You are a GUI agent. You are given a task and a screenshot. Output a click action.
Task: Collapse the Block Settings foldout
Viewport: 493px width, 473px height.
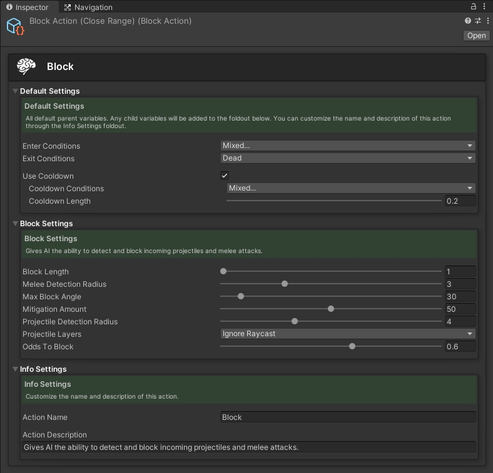click(x=16, y=224)
